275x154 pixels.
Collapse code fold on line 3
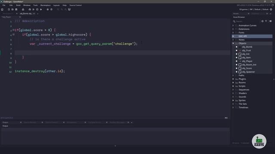click(x=13, y=30)
